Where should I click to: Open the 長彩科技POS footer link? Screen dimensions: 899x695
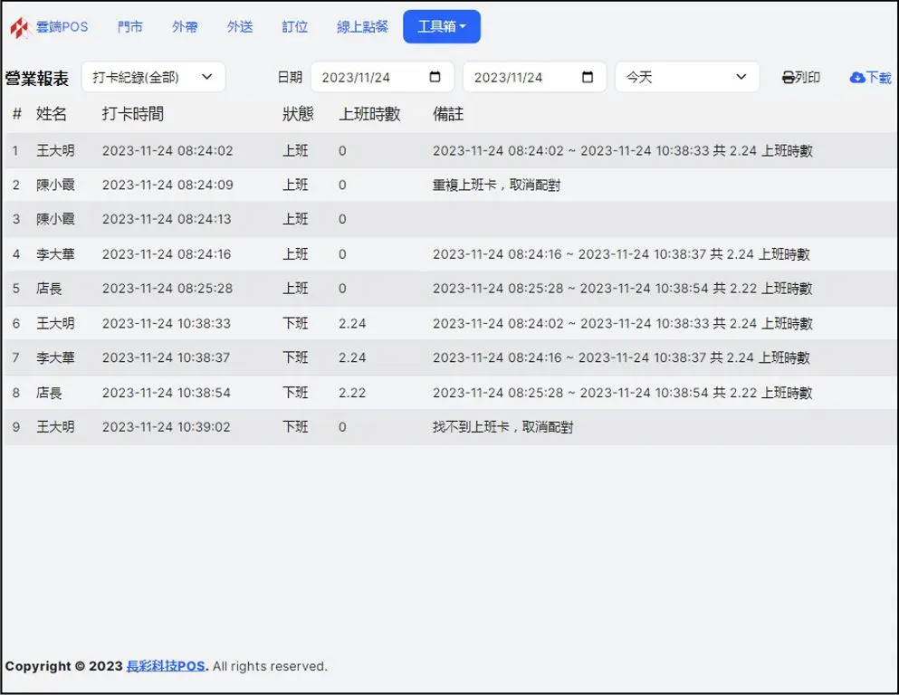(x=167, y=666)
